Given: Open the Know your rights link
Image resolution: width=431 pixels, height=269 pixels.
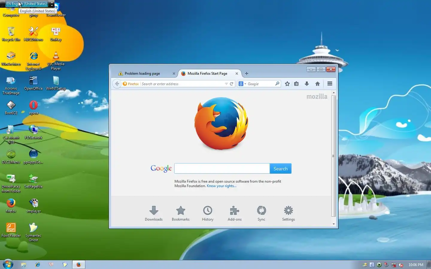Looking at the screenshot, I should pyautogui.click(x=221, y=186).
